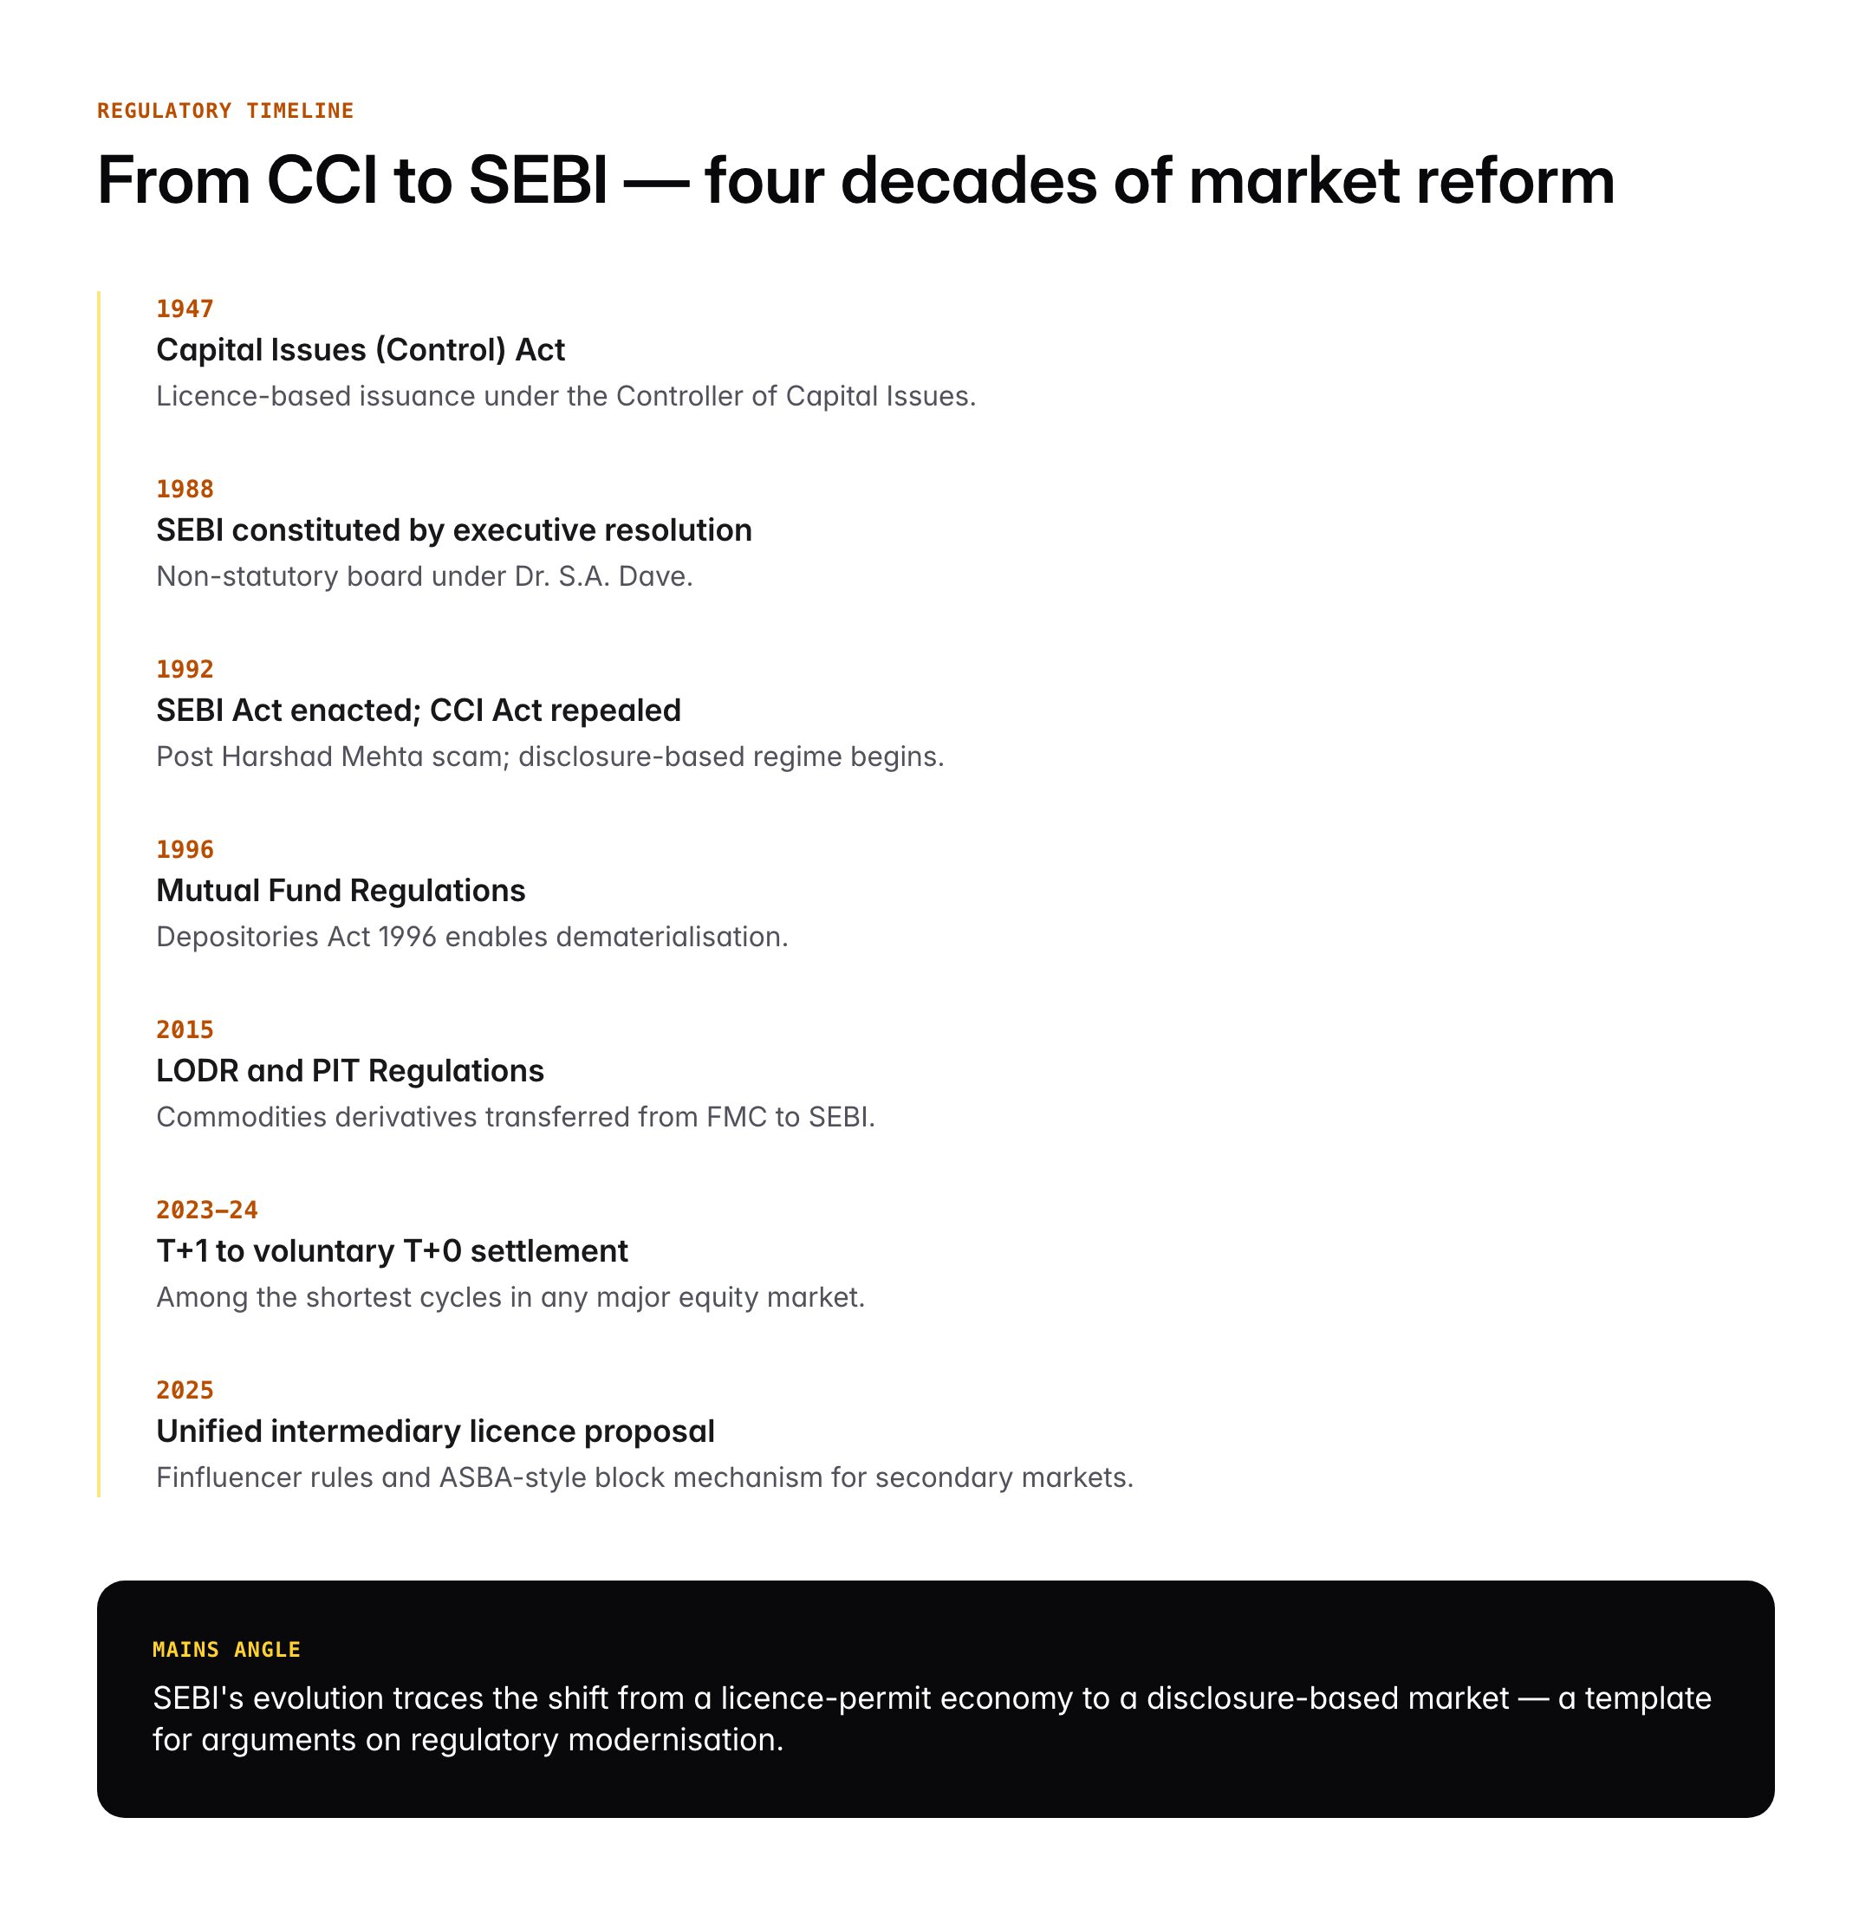Screen dimensions: 1872x1915
Task: Click 'T+1 to voluntary T+0 settlement' title
Action: [x=392, y=1250]
